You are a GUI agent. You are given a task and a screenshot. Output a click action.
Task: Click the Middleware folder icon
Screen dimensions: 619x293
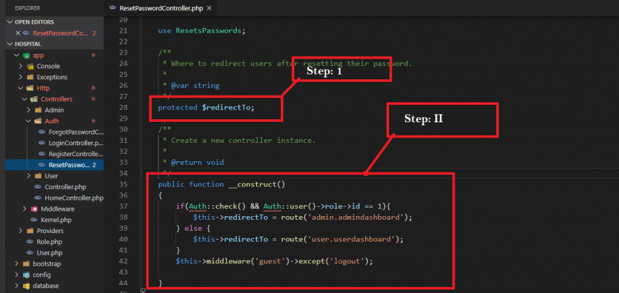point(33,209)
